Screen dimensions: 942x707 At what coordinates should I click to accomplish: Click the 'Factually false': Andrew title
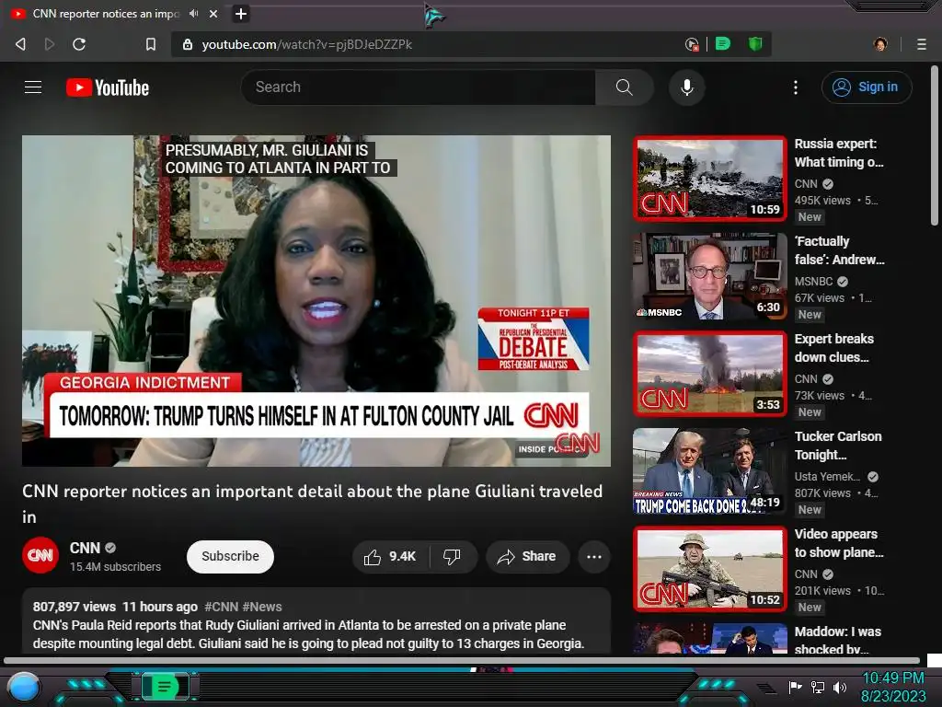pos(839,250)
